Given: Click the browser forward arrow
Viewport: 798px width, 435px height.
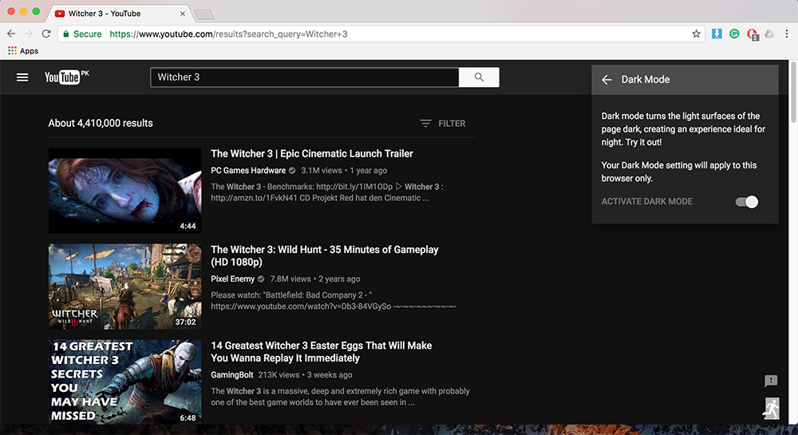Looking at the screenshot, I should pos(29,34).
